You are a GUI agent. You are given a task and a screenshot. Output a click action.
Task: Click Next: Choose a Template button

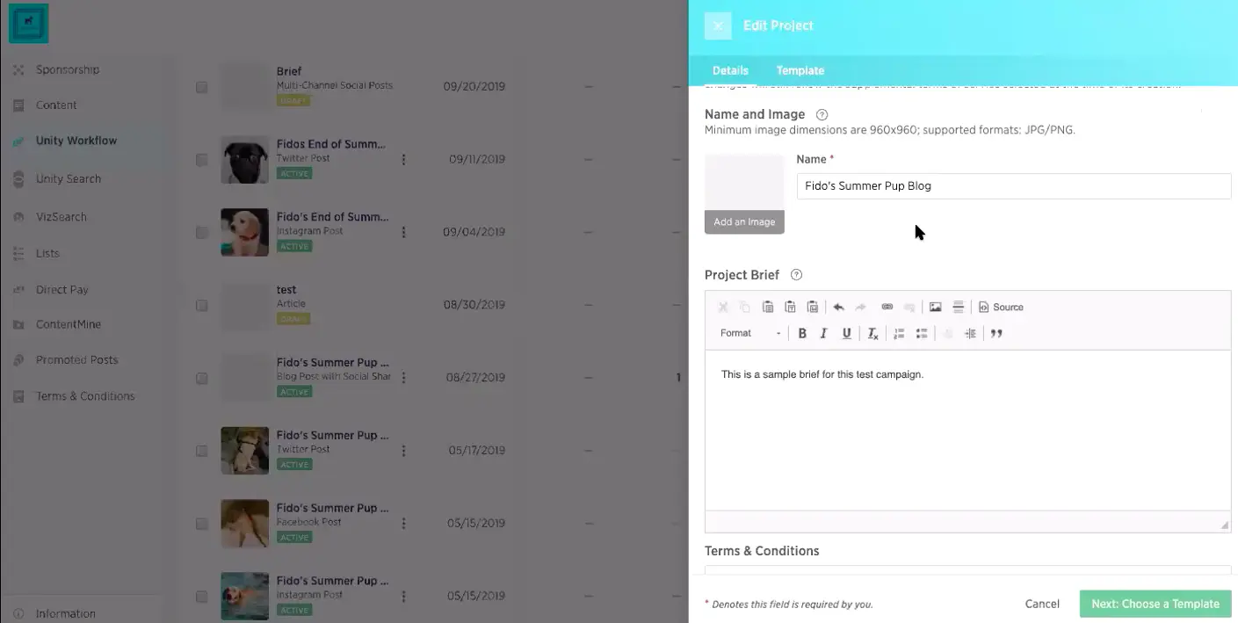[x=1155, y=604]
